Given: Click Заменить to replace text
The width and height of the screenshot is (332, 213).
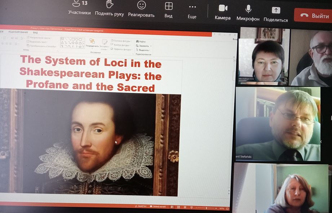Looking at the screenshot, I should pos(144,46).
